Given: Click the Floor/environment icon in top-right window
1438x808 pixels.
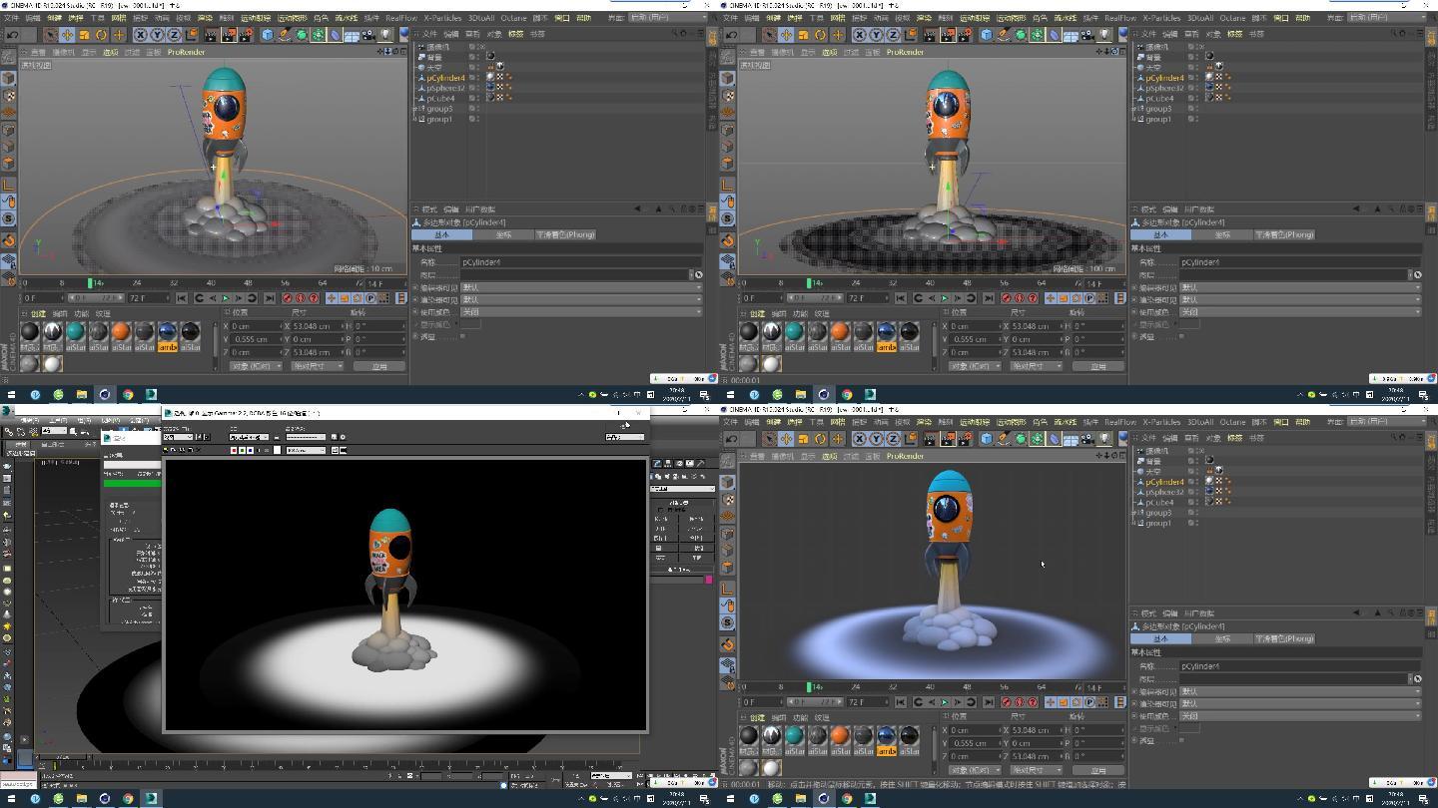Looking at the screenshot, I should click(1071, 35).
